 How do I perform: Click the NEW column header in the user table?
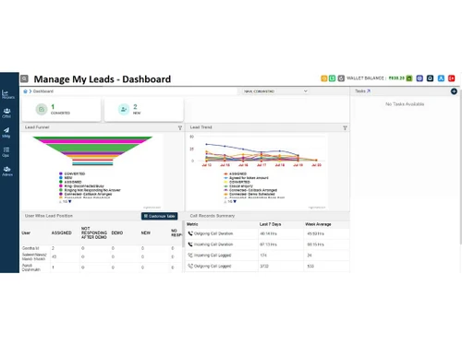click(146, 233)
